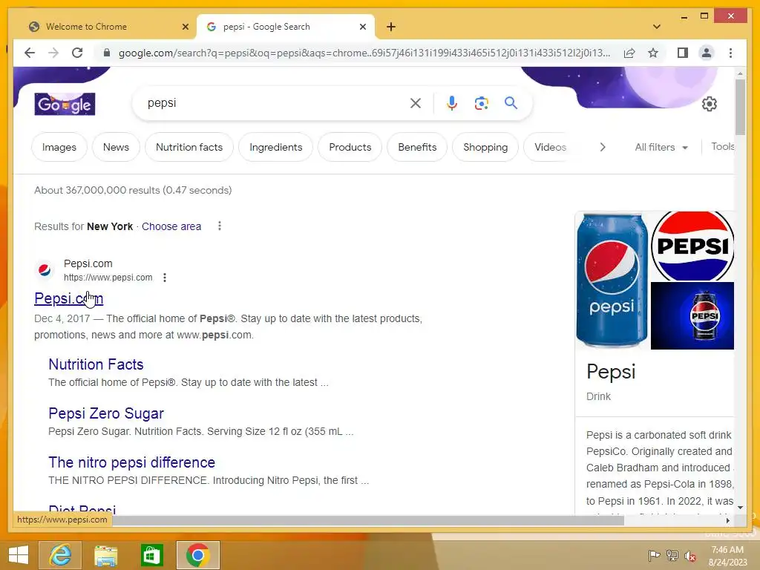Open the Windows Store taskbar icon
The height and width of the screenshot is (570, 760).
pyautogui.click(x=151, y=554)
